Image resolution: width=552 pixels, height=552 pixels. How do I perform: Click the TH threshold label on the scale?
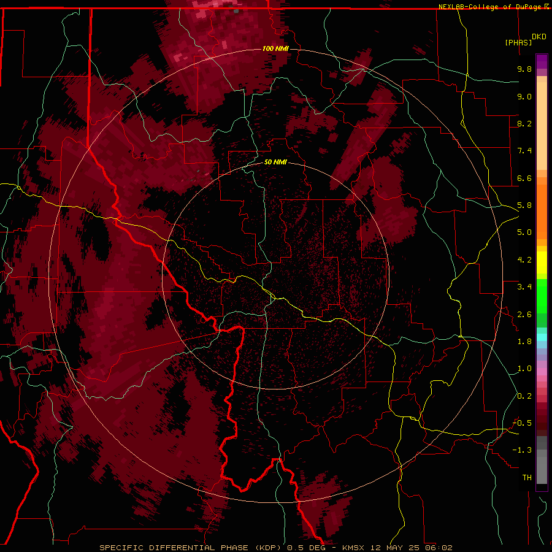click(x=527, y=478)
